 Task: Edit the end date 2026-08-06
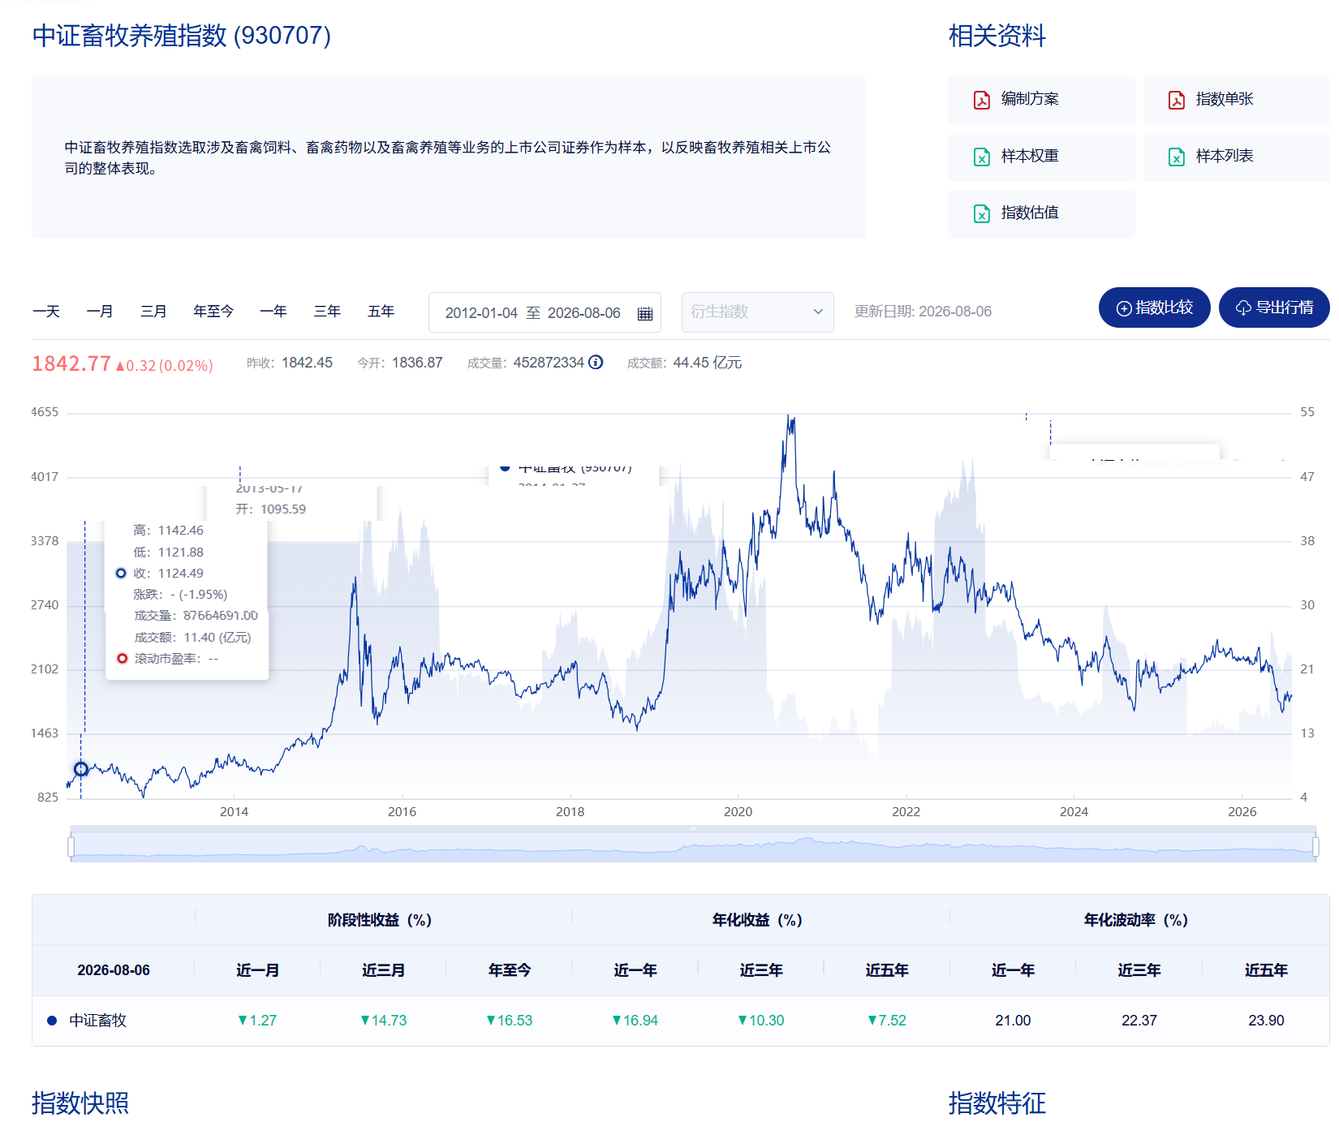[x=584, y=313]
